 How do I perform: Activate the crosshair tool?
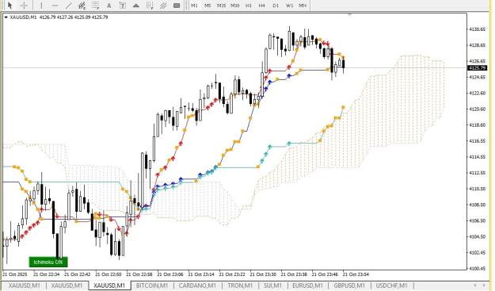(x=24, y=5)
